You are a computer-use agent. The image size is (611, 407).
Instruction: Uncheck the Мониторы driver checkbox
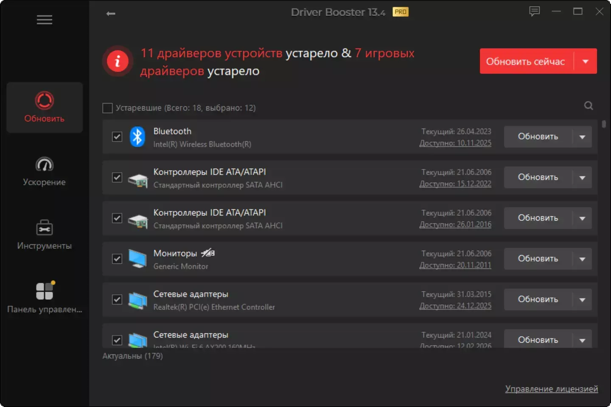[117, 259]
